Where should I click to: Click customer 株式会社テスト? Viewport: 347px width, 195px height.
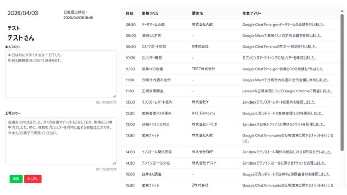[x=204, y=163]
